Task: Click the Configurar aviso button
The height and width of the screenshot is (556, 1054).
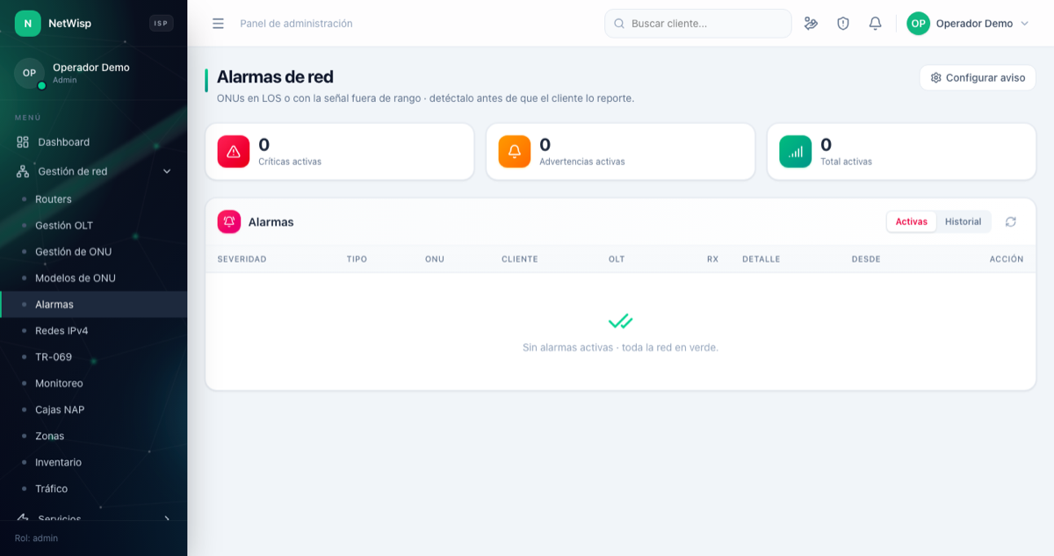Action: (x=978, y=77)
